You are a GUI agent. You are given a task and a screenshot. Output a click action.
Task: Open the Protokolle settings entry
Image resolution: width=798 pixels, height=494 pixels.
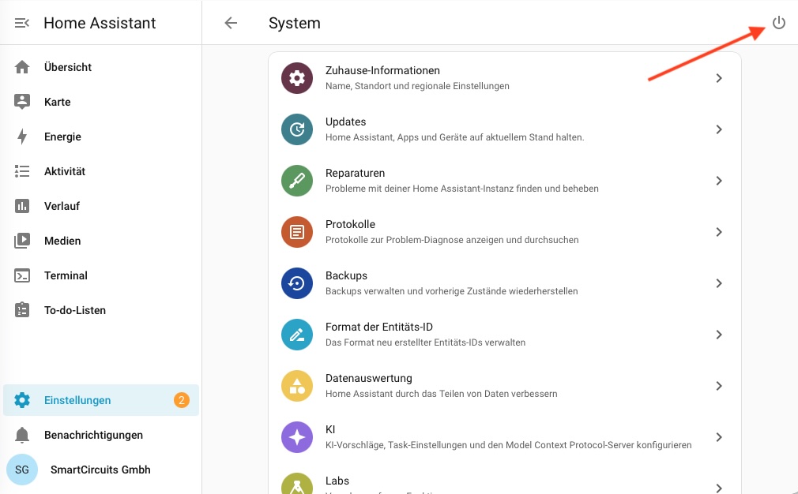tap(504, 232)
